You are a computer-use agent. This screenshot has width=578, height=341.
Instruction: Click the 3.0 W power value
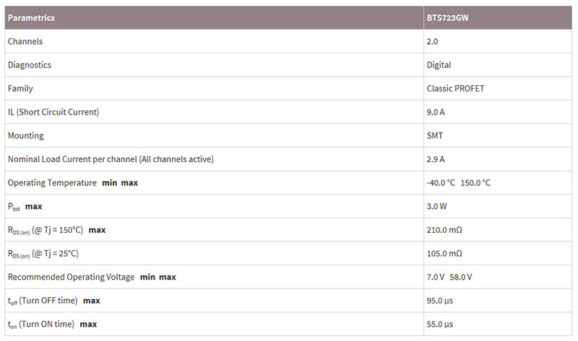point(436,206)
